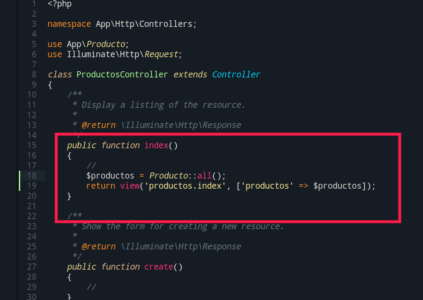Click line number 18 in the gutter
423x300 pixels.
coord(31,176)
